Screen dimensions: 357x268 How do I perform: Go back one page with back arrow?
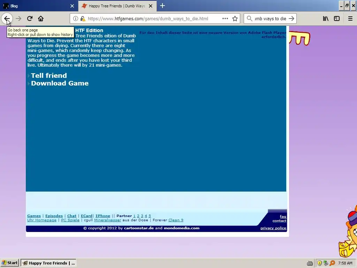click(7, 18)
